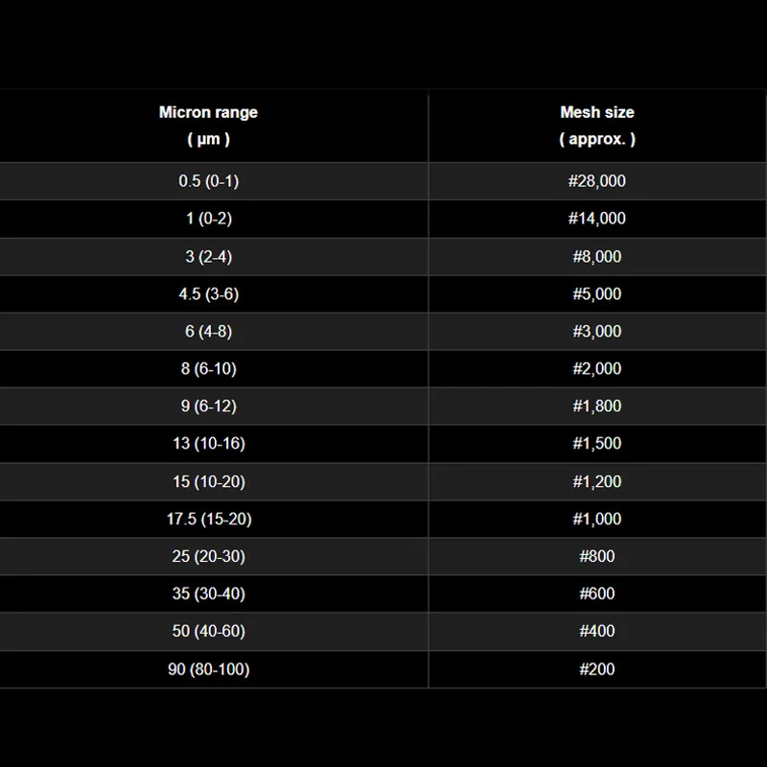Image resolution: width=767 pixels, height=767 pixels.
Task: Click the Mesh size column header
Action: (596, 126)
